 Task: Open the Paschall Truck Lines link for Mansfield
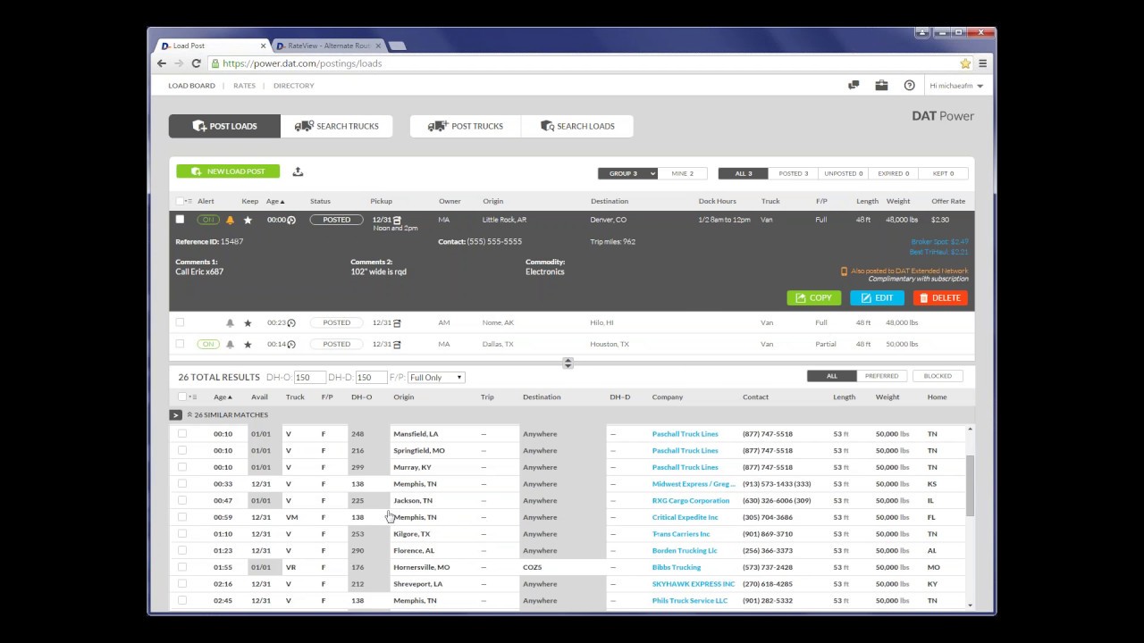[686, 434]
